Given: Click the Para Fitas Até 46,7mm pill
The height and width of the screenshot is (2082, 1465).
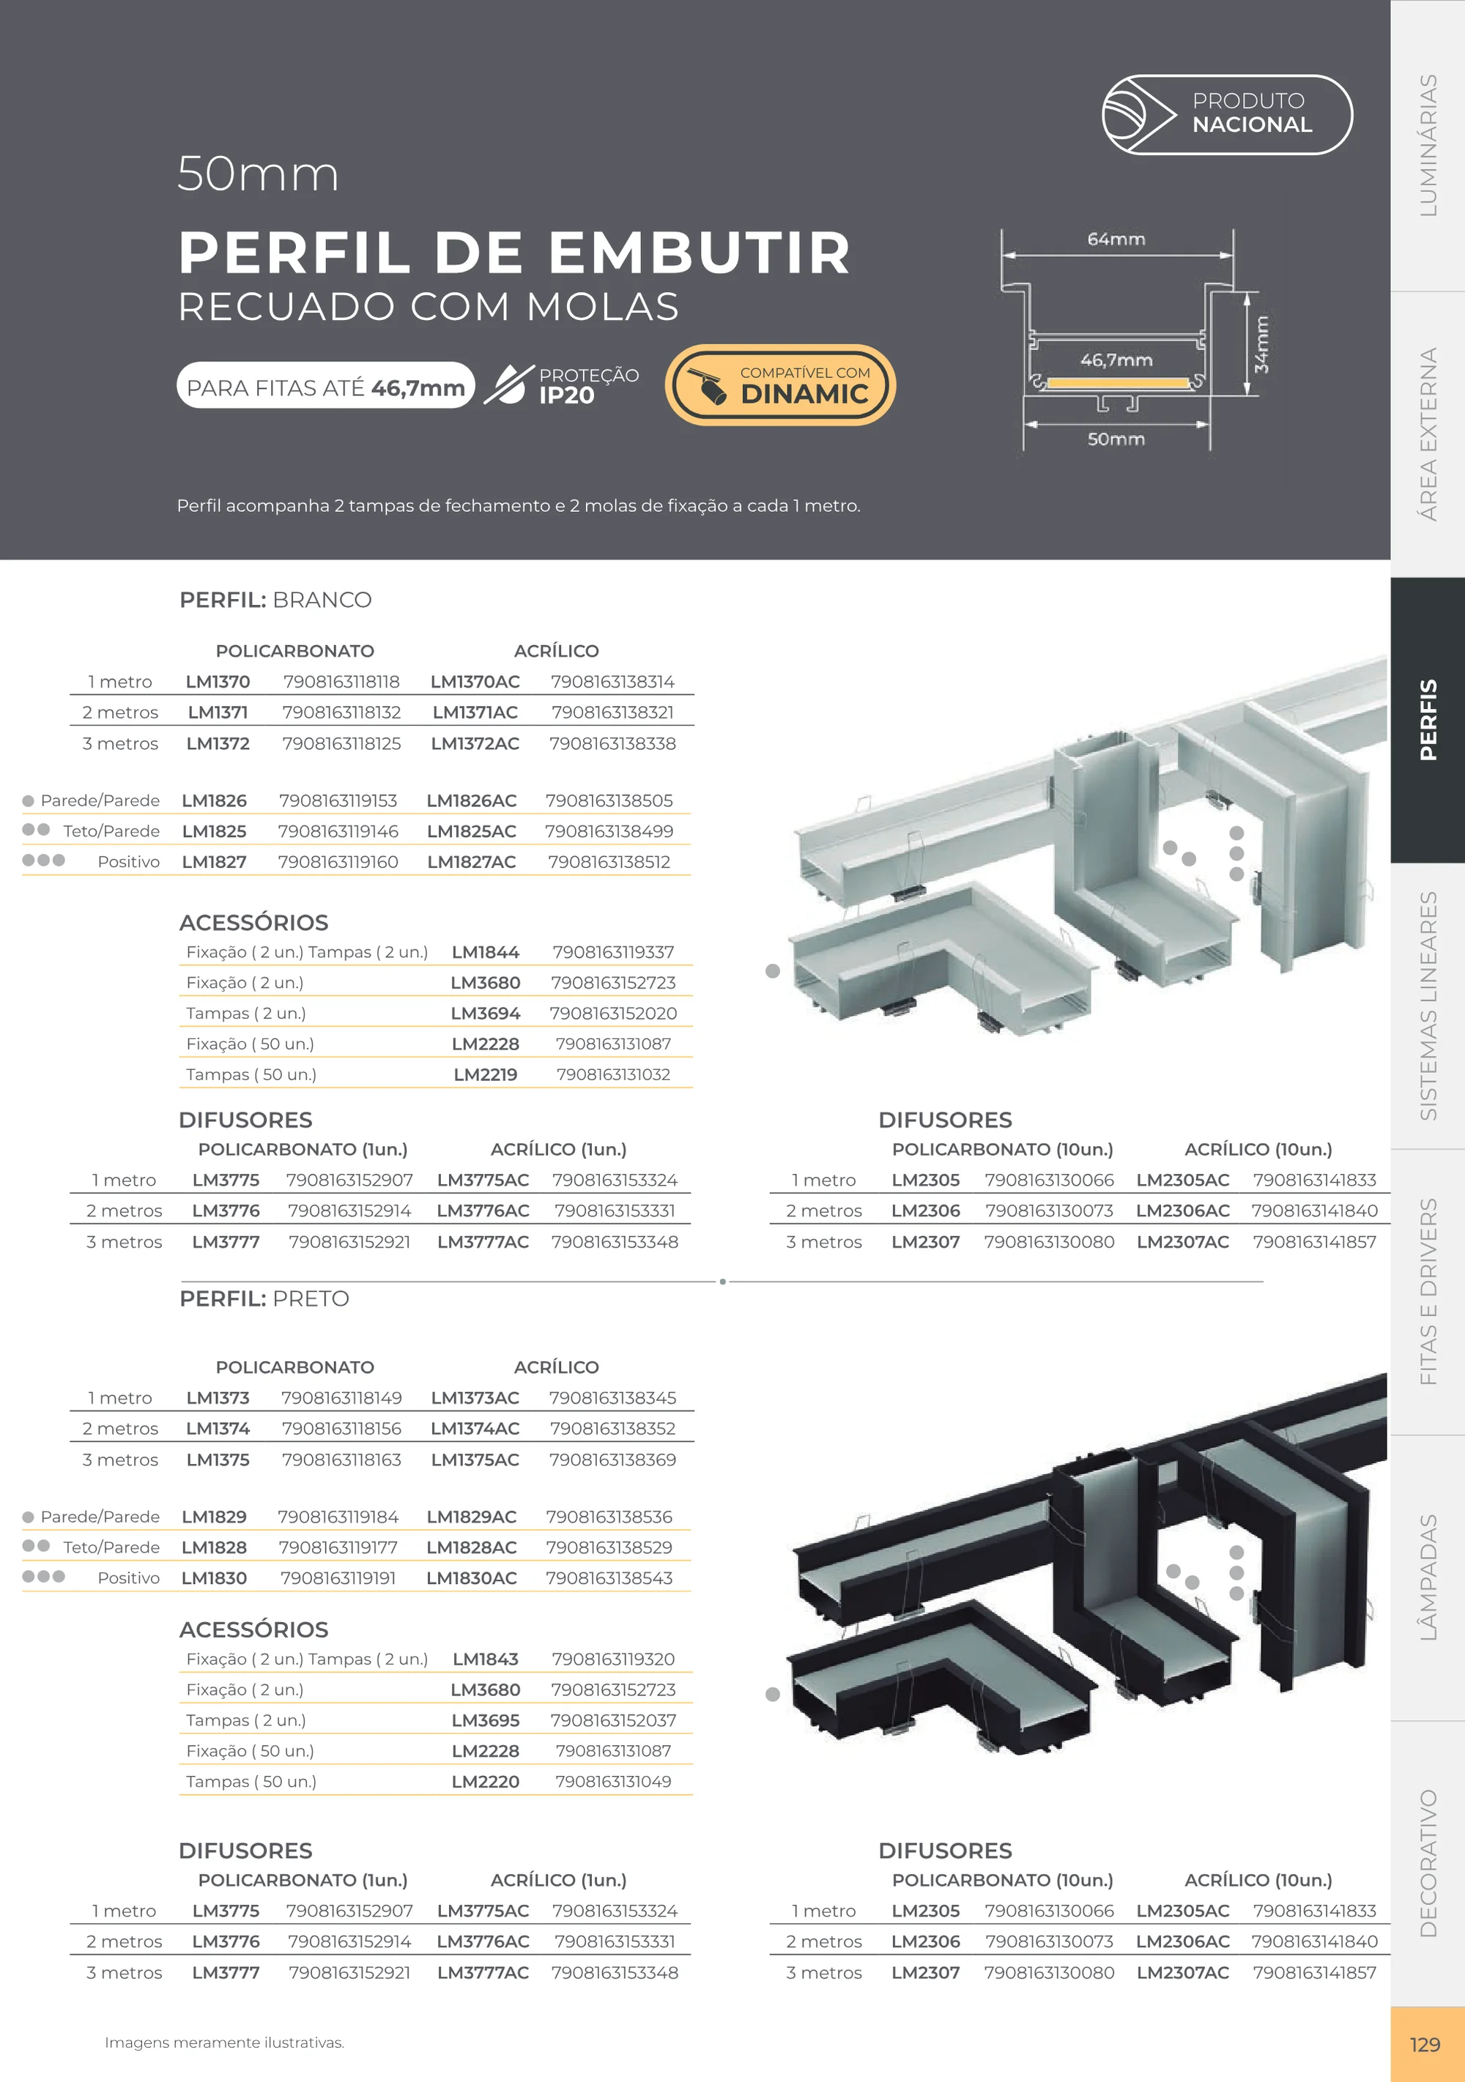Looking at the screenshot, I should 326,385.
